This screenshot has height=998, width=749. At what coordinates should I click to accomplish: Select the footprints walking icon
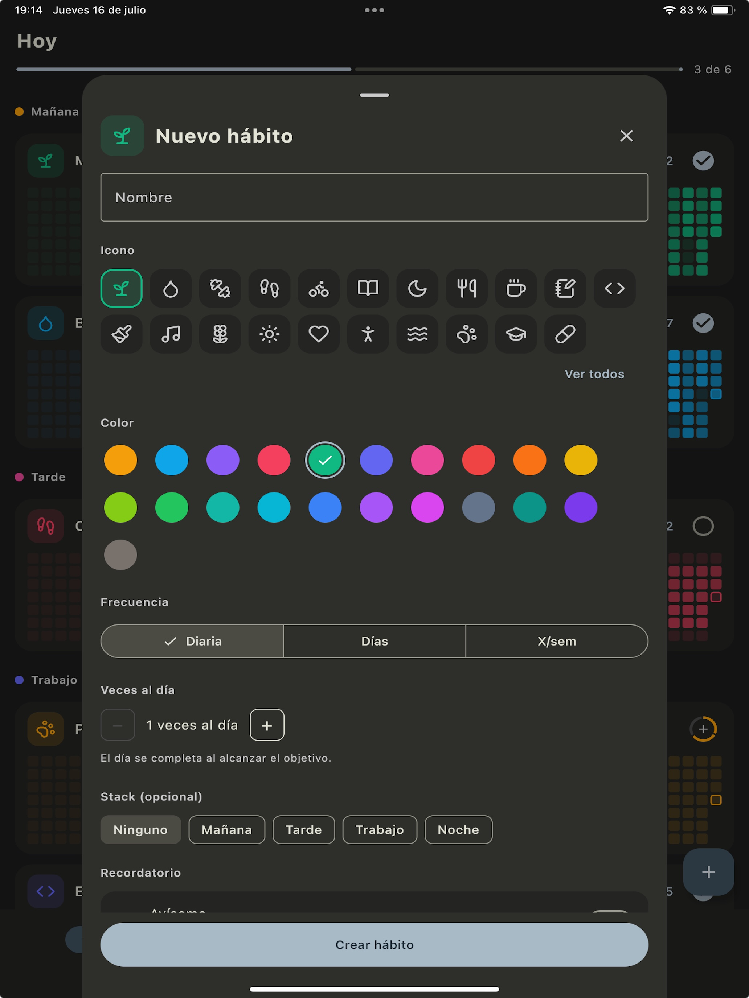point(269,288)
